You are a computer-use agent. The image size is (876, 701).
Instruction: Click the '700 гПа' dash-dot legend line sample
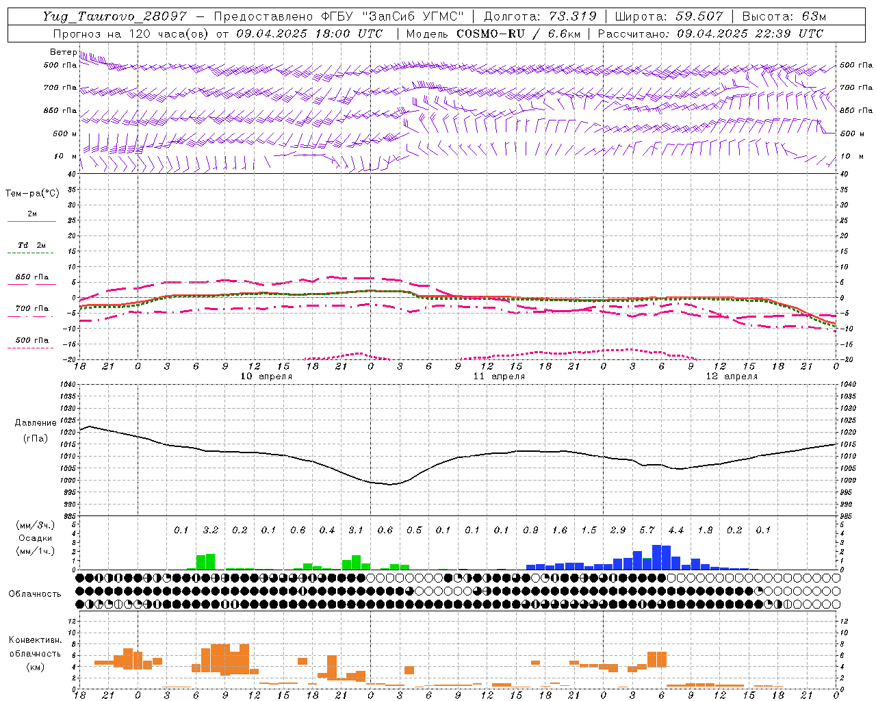pyautogui.click(x=31, y=317)
